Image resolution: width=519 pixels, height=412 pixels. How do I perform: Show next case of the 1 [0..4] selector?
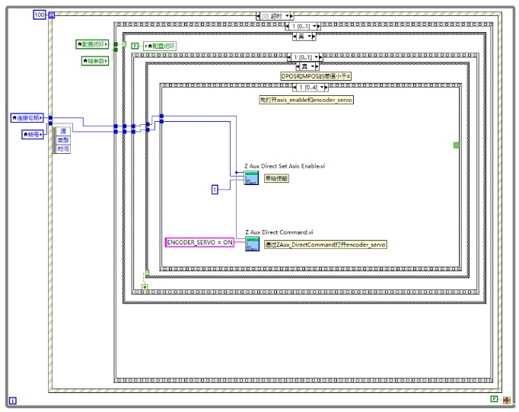(326, 88)
